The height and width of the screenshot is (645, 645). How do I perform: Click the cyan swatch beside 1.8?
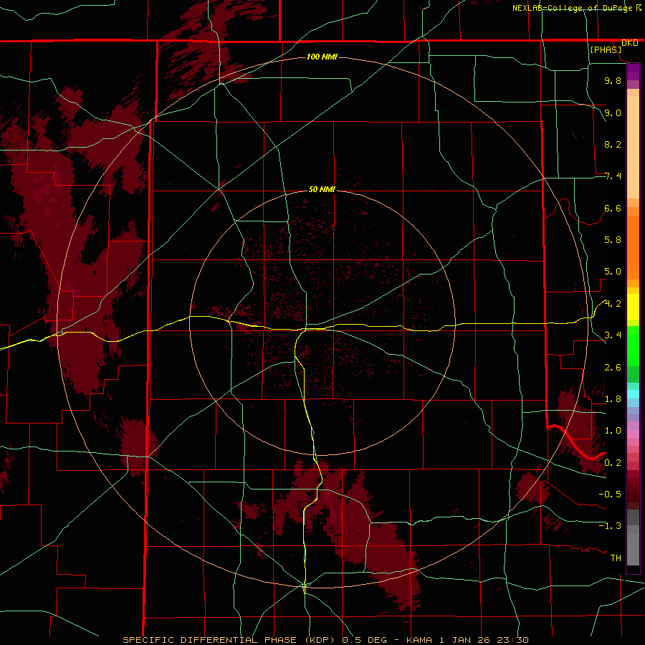(x=633, y=394)
